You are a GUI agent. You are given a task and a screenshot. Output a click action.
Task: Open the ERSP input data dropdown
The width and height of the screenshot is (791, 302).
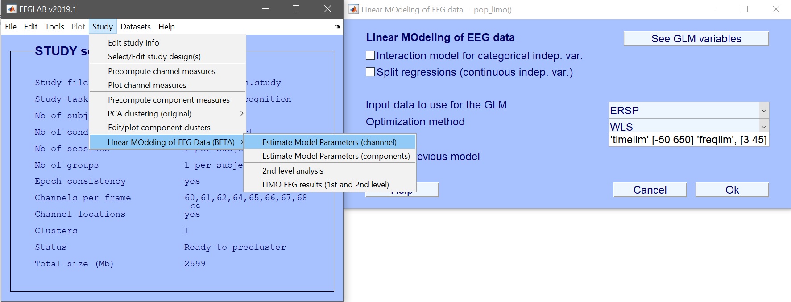(x=764, y=110)
